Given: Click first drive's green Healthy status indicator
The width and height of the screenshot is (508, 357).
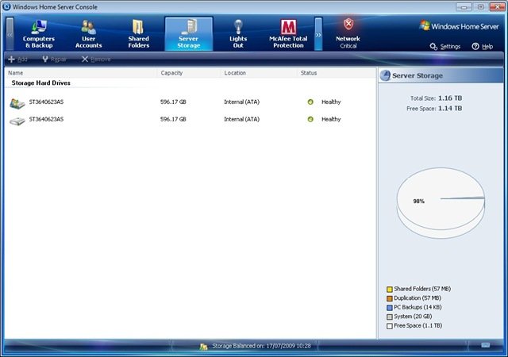Looking at the screenshot, I should point(310,102).
